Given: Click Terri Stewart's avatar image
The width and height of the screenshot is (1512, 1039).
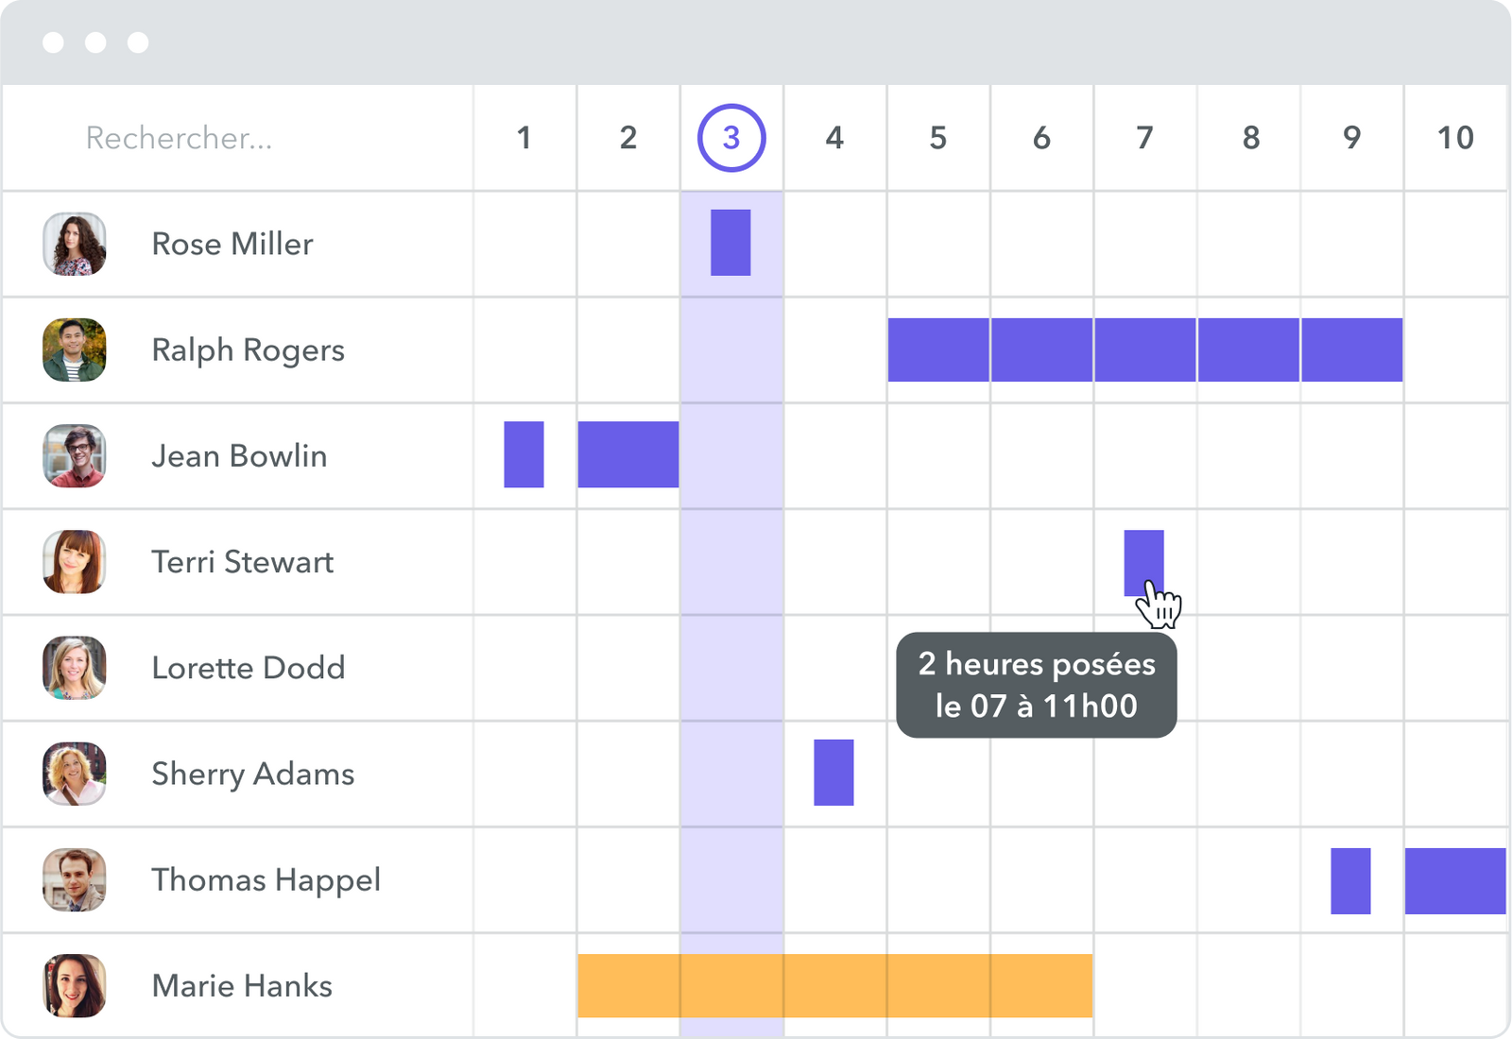Looking at the screenshot, I should tap(75, 561).
